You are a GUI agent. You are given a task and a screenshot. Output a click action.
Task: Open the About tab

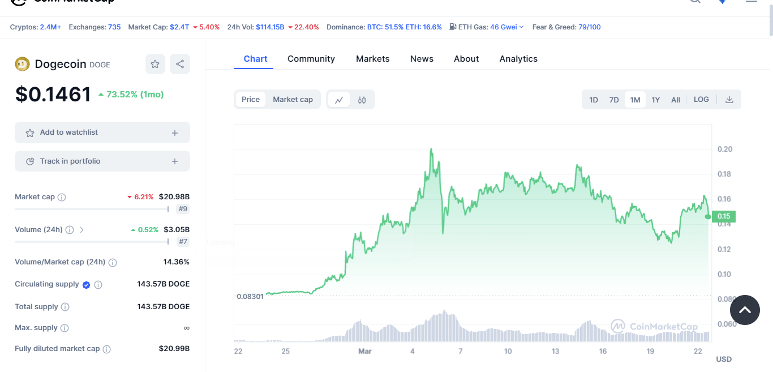(466, 59)
